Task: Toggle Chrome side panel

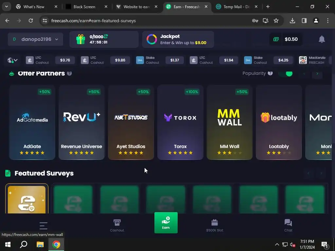Action: 304,21
